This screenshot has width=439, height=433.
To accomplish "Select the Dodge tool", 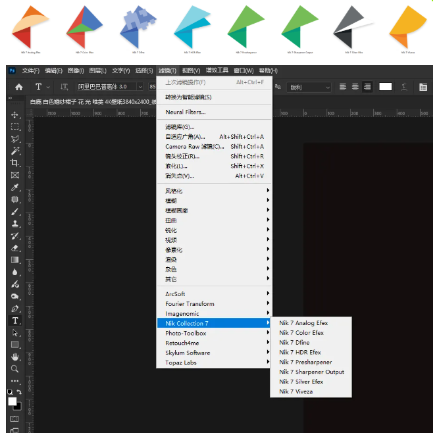I will pyautogui.click(x=15, y=296).
